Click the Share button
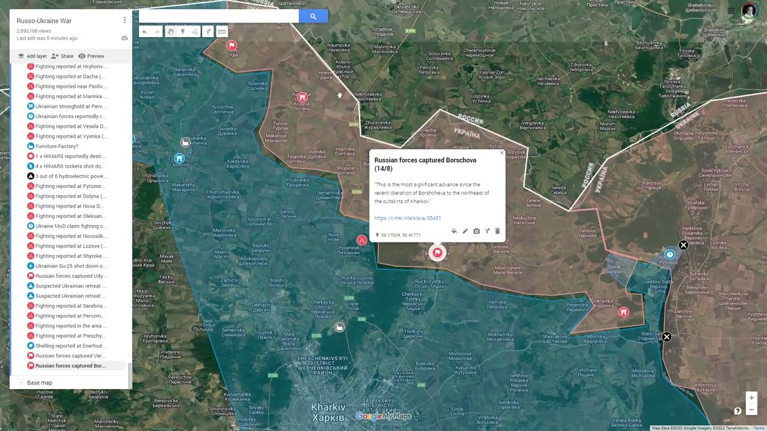Image resolution: width=767 pixels, height=431 pixels. (62, 56)
